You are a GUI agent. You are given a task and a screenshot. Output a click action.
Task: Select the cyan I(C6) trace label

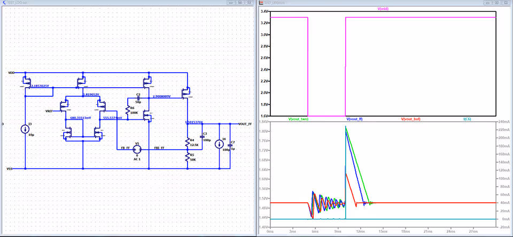(x=467, y=119)
